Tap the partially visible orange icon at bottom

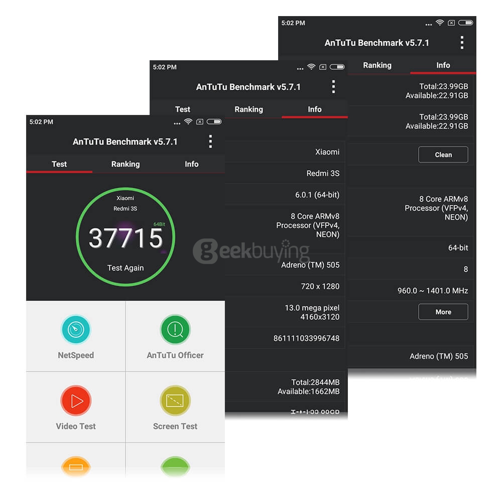[x=76, y=467]
